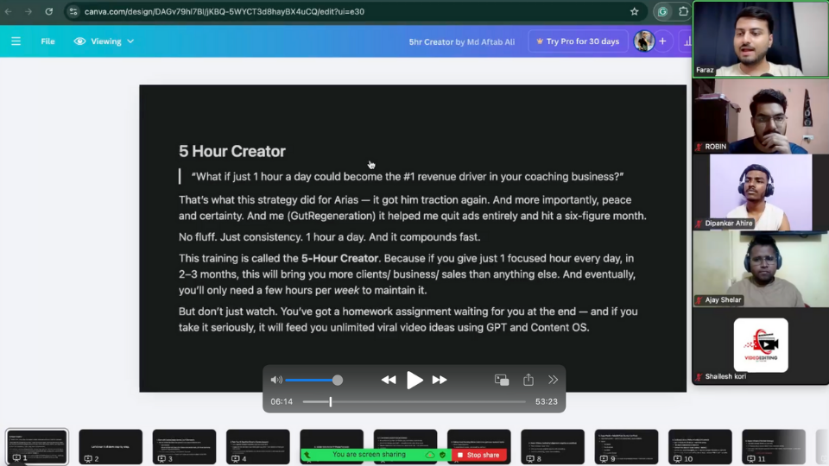Expand more player options double chevron

553,380
